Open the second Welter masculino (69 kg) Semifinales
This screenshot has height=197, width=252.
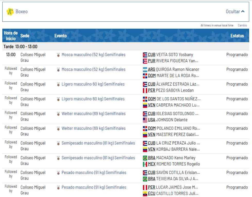point(93,128)
